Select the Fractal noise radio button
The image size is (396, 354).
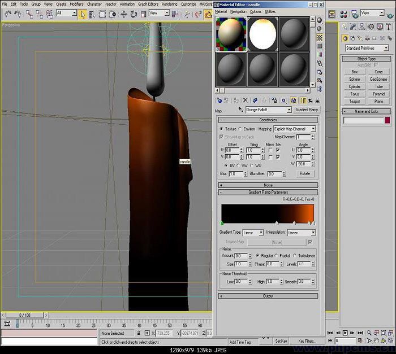pos(276,256)
